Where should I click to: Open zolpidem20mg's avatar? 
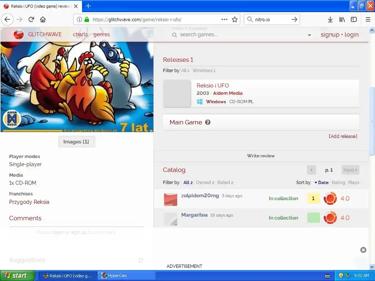(171, 199)
